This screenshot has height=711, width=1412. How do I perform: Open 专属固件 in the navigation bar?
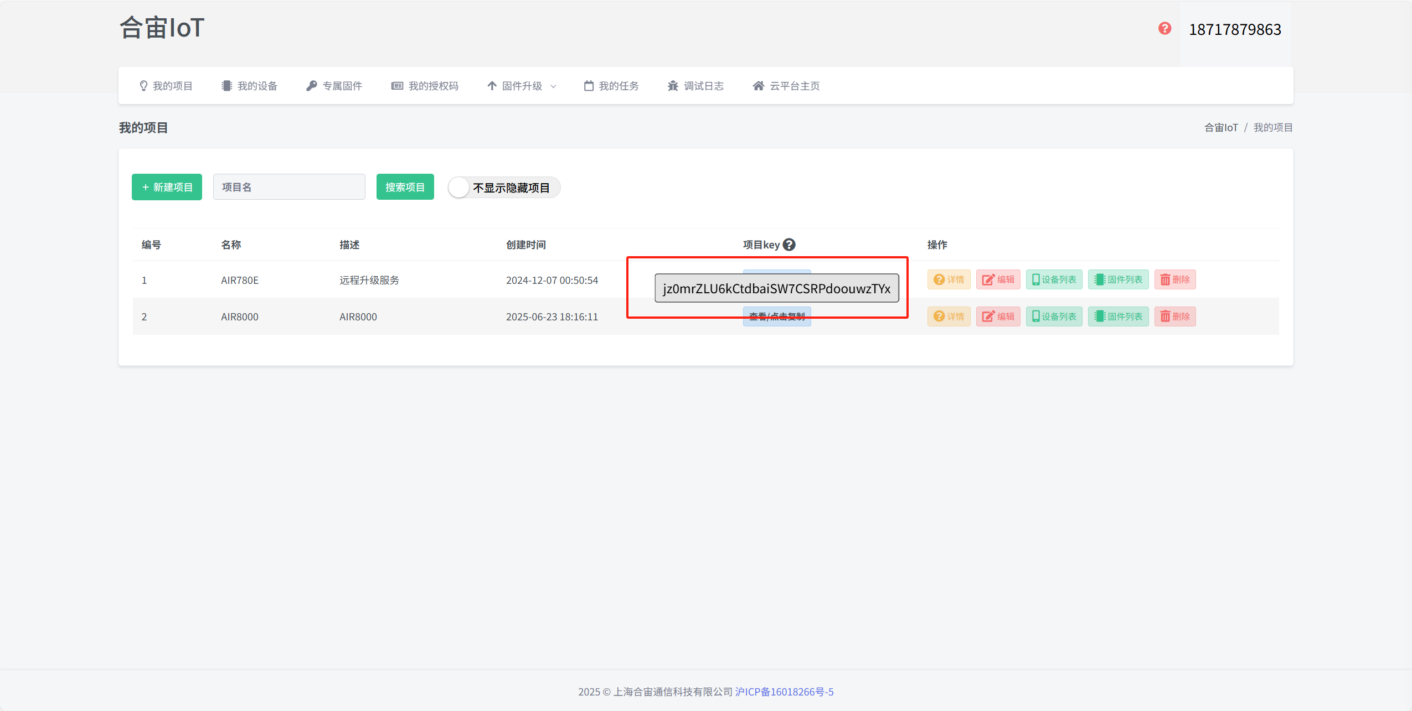click(334, 86)
